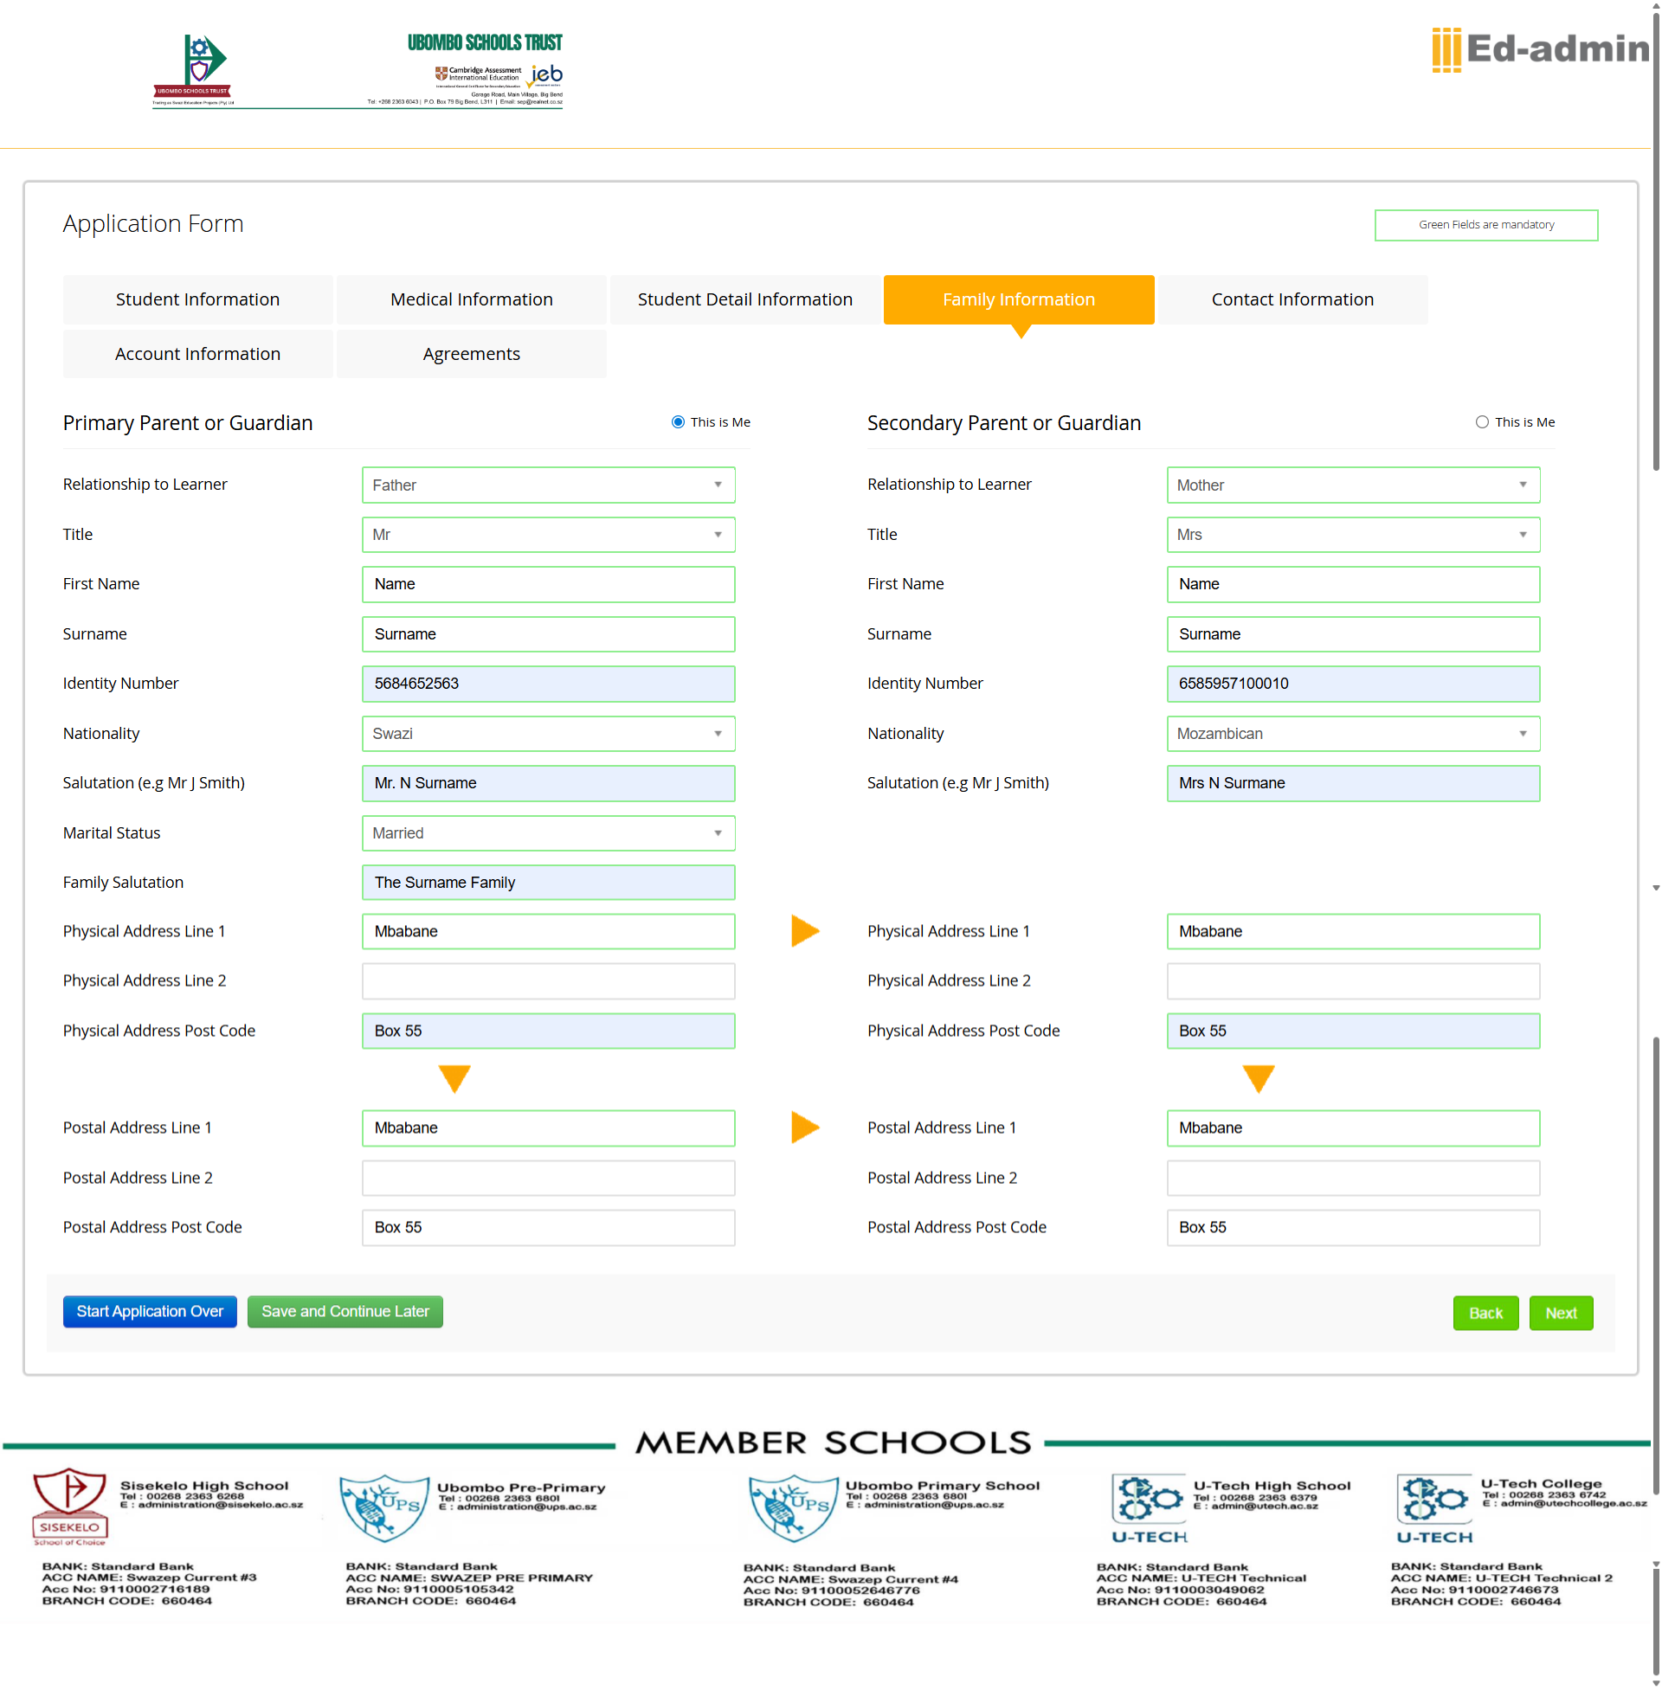Open Account Information tab
Screen dimensions: 1662x1690
[x=197, y=354]
